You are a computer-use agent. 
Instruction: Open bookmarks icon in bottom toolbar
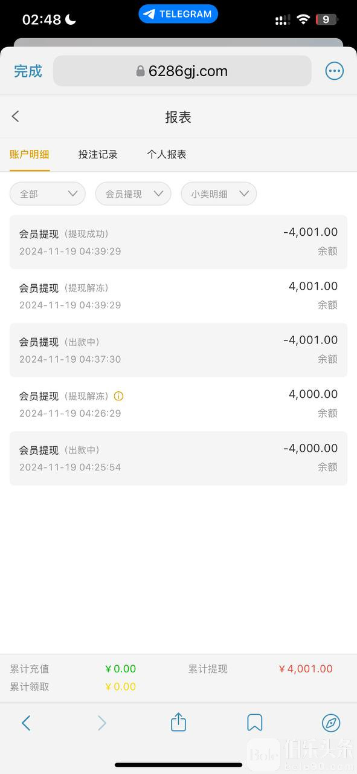[254, 723]
